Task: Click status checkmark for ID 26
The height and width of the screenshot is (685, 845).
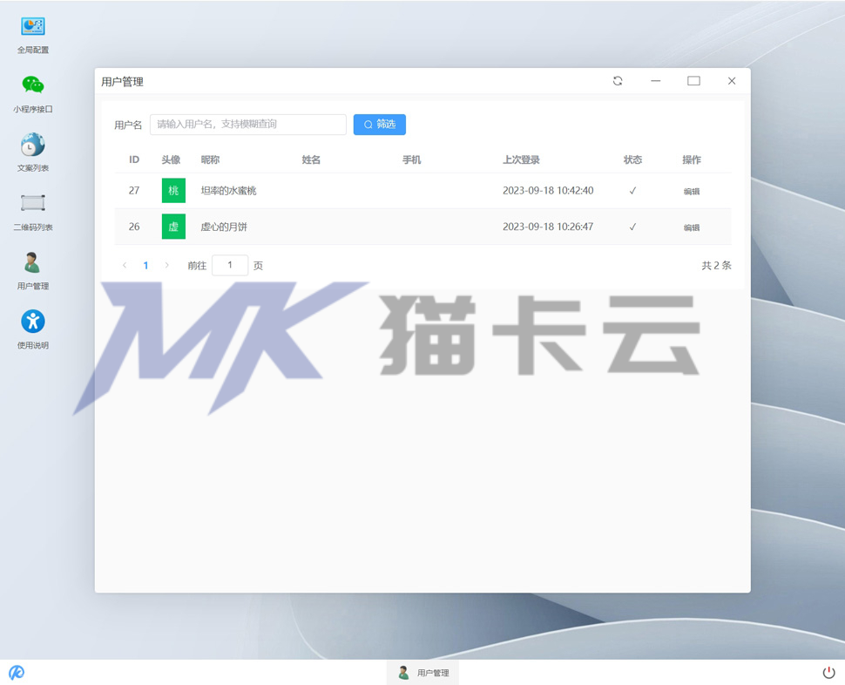Action: click(632, 227)
